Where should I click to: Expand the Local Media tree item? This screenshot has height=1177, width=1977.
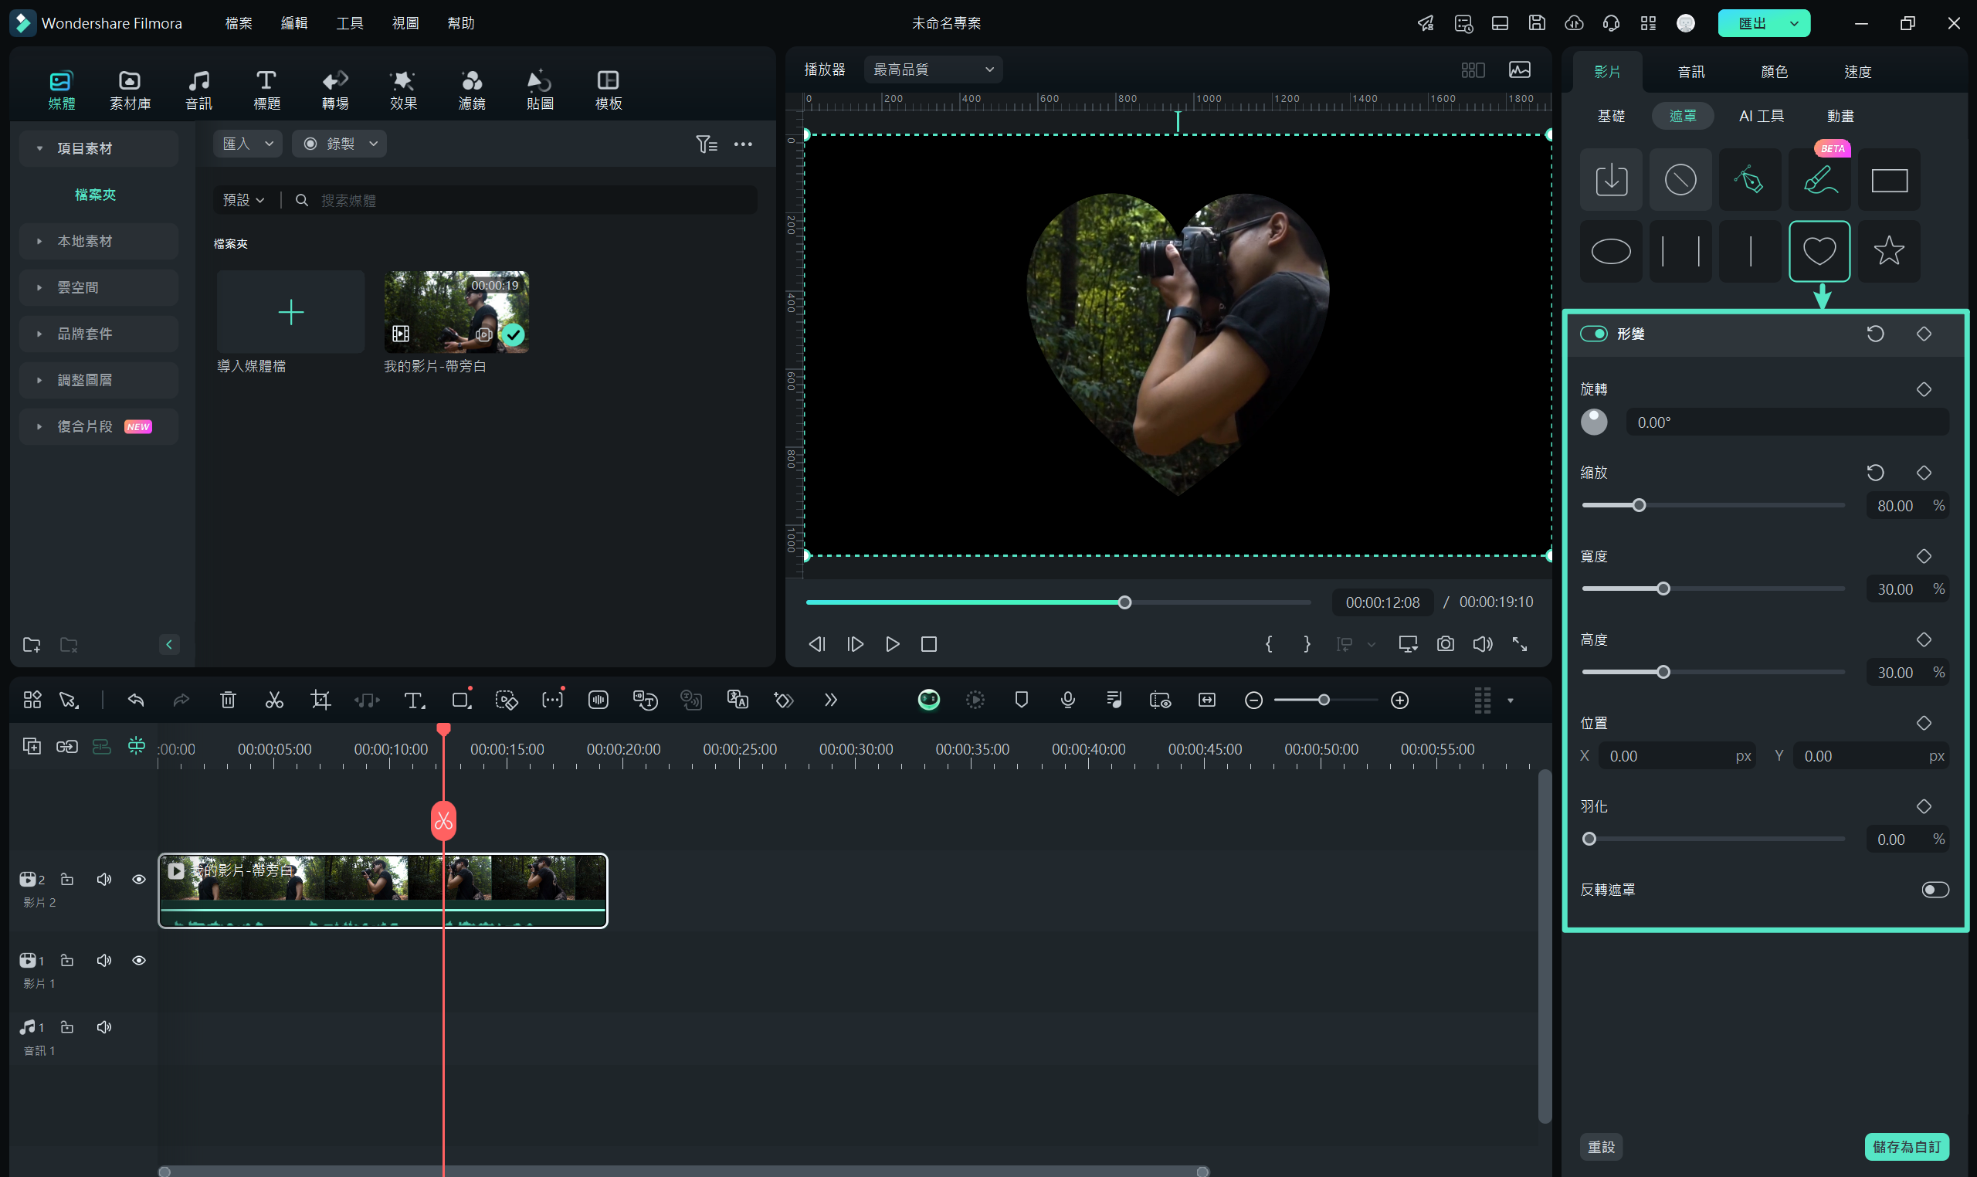coord(98,241)
